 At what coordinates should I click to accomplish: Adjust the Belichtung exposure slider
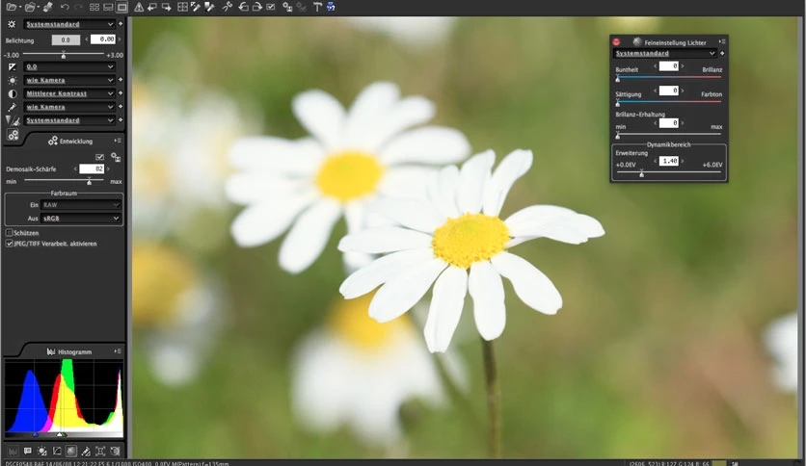pyautogui.click(x=64, y=55)
